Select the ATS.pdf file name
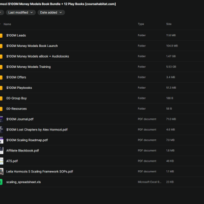This screenshot has width=204, height=204. pyautogui.click(x=12, y=161)
